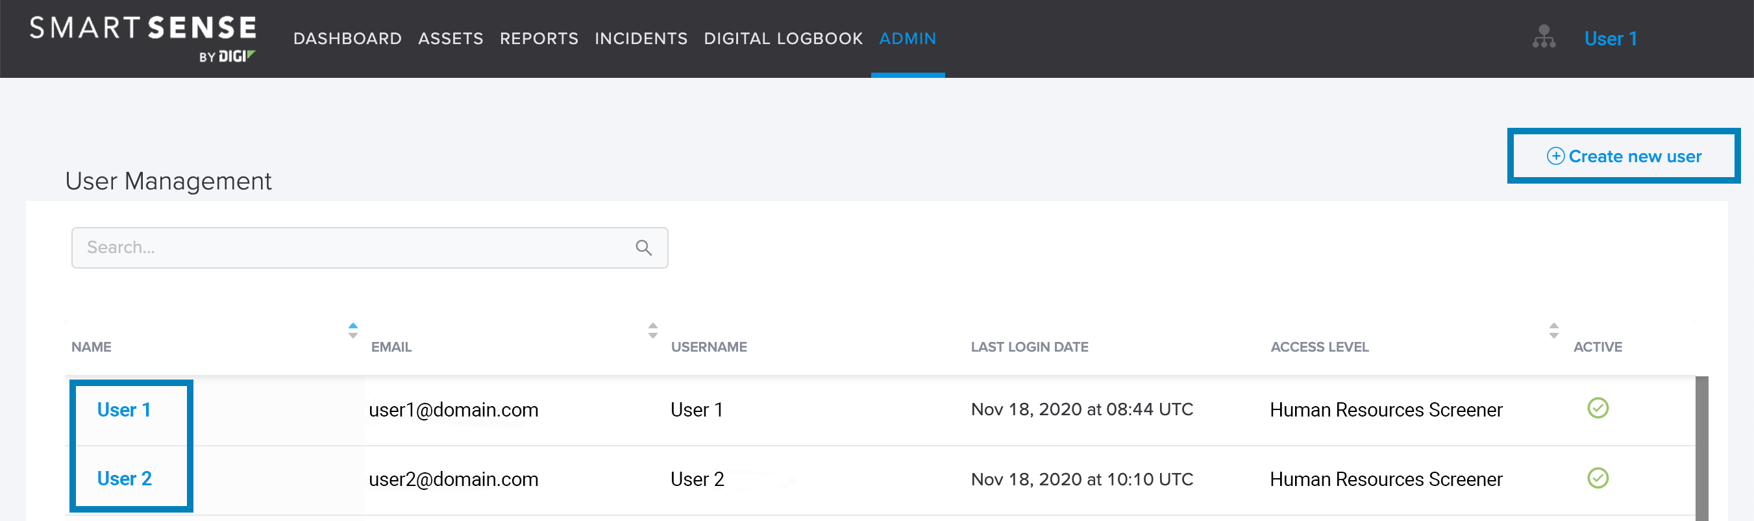Open User 2 profile link in table

125,479
